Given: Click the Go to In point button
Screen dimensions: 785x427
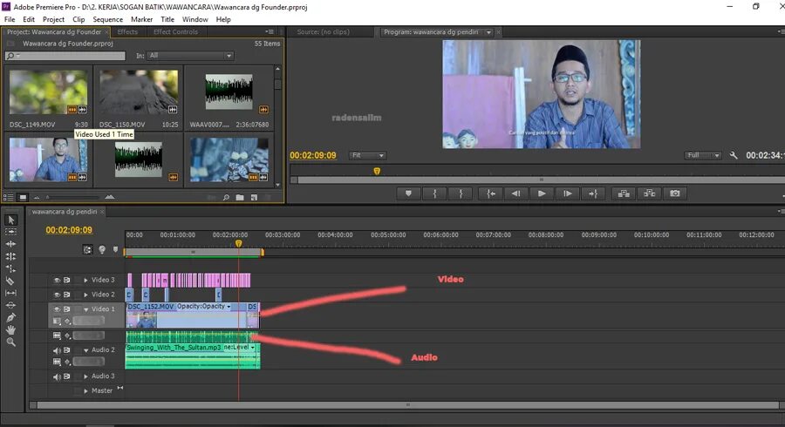Looking at the screenshot, I should click(x=490, y=193).
